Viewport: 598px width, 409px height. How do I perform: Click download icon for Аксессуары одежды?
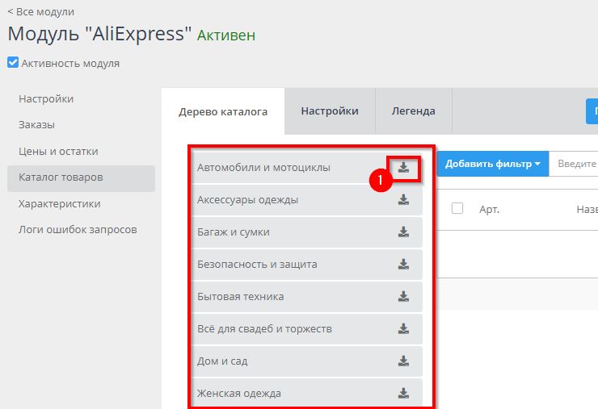coord(403,200)
